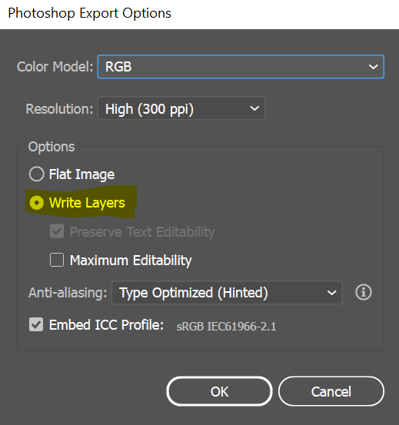The height and width of the screenshot is (425, 399).
Task: Click the Embed ICC Profile label
Action: tap(106, 325)
